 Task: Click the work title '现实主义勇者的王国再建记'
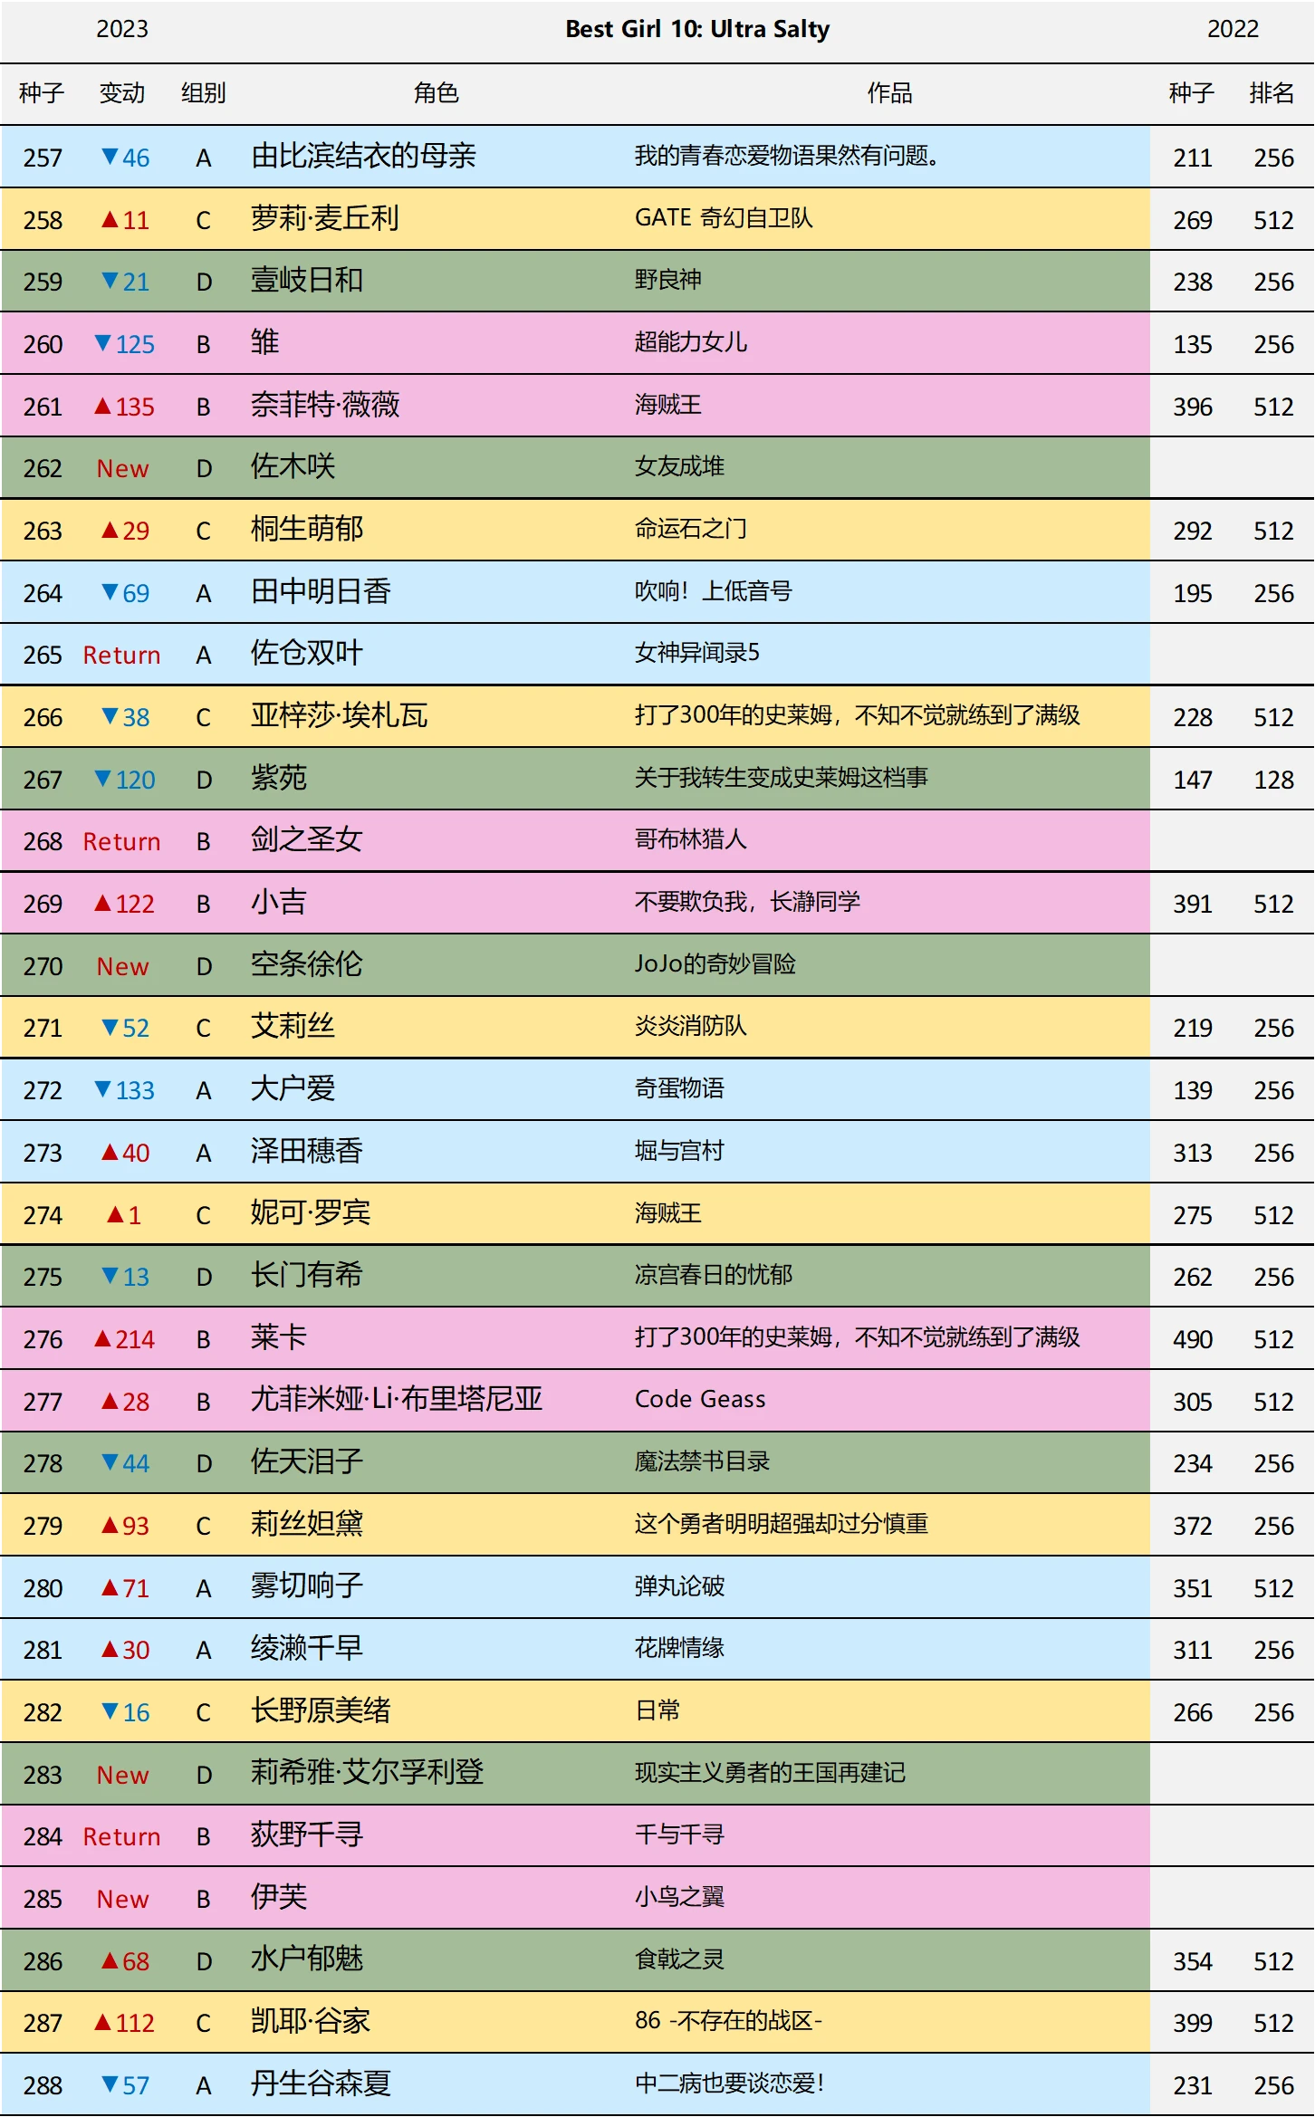click(x=770, y=1772)
